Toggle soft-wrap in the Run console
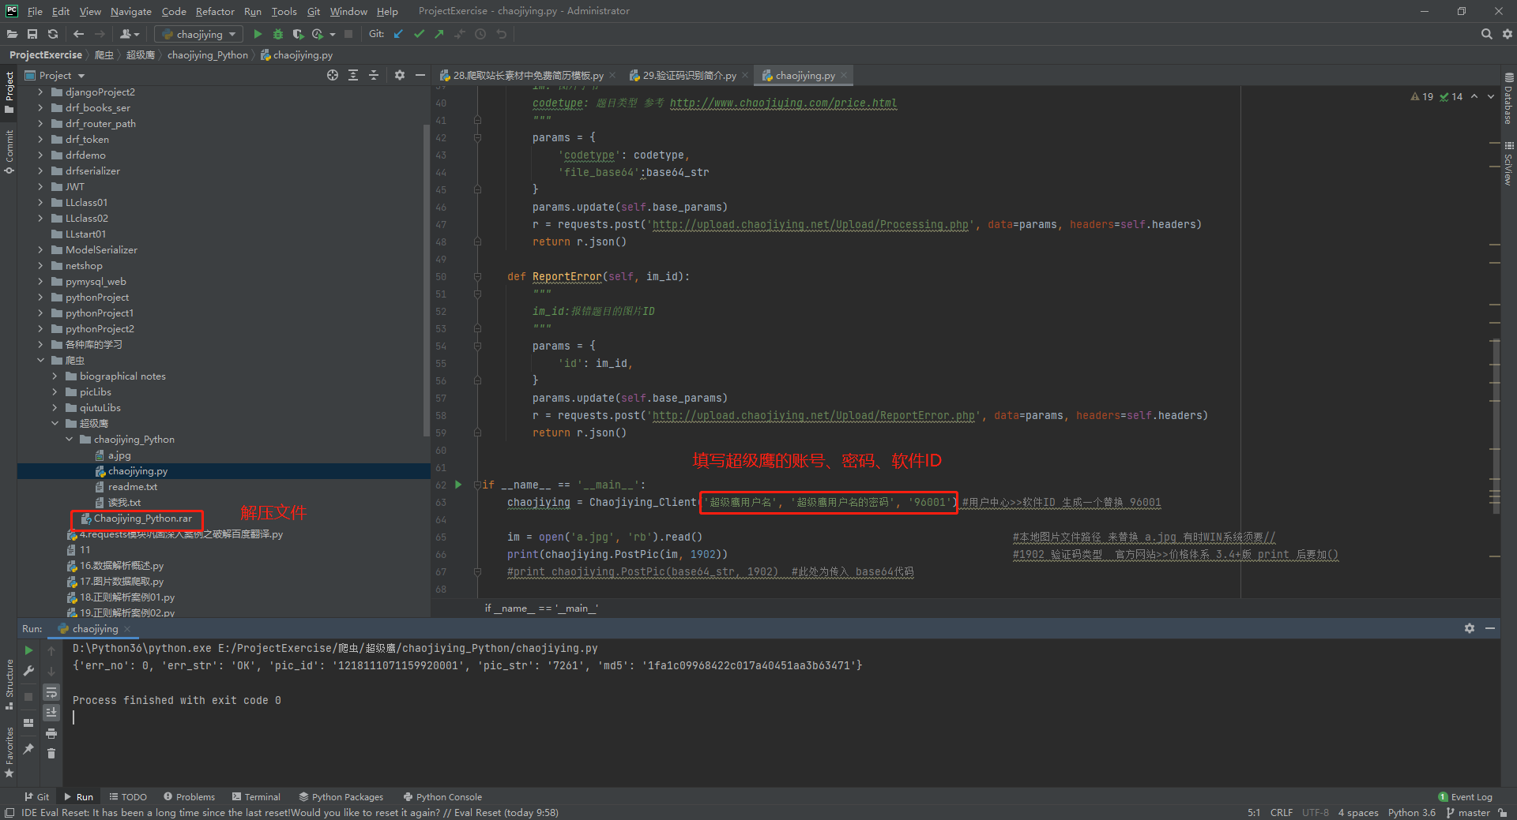The height and width of the screenshot is (820, 1517). [x=51, y=692]
